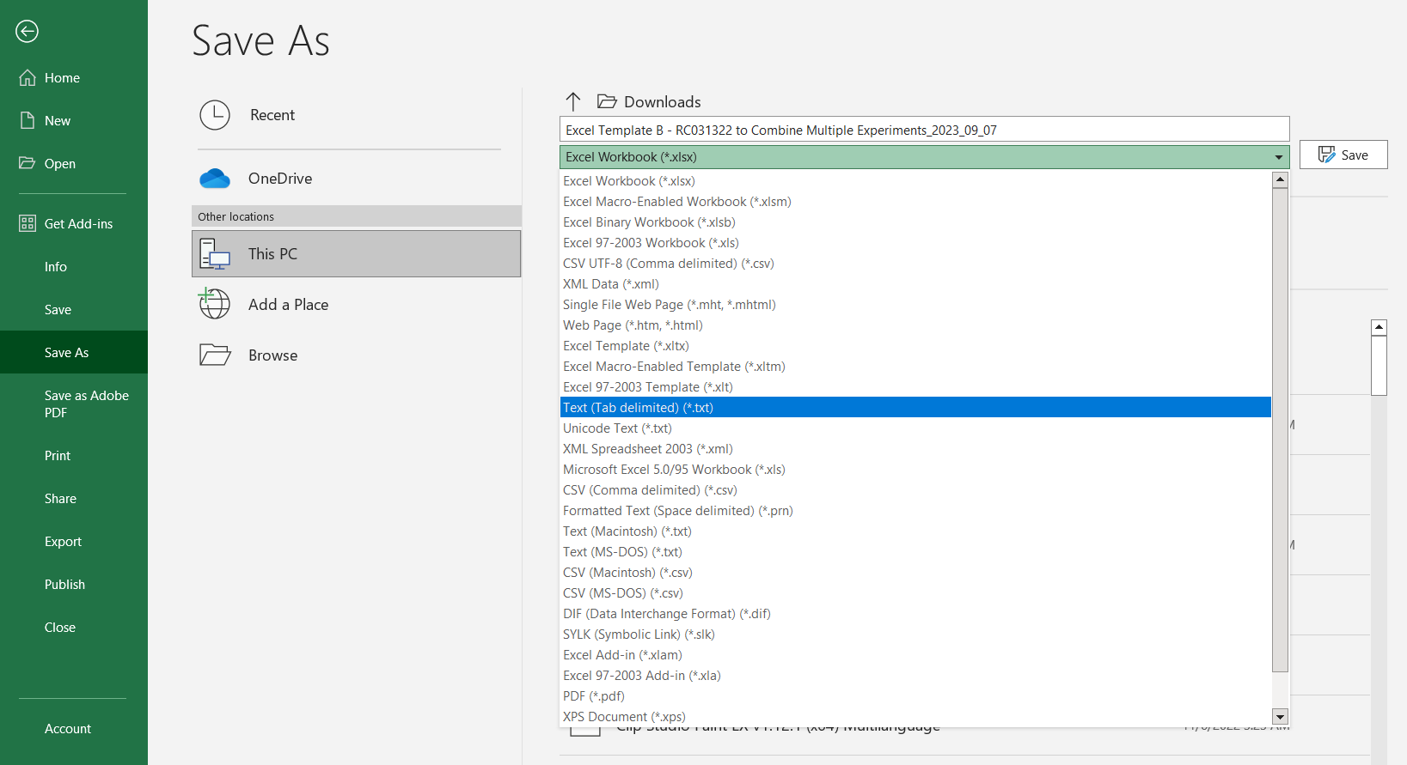Pick XML Spreadsheet 2003 (*.xml)
This screenshot has height=765, width=1407.
click(x=915, y=449)
